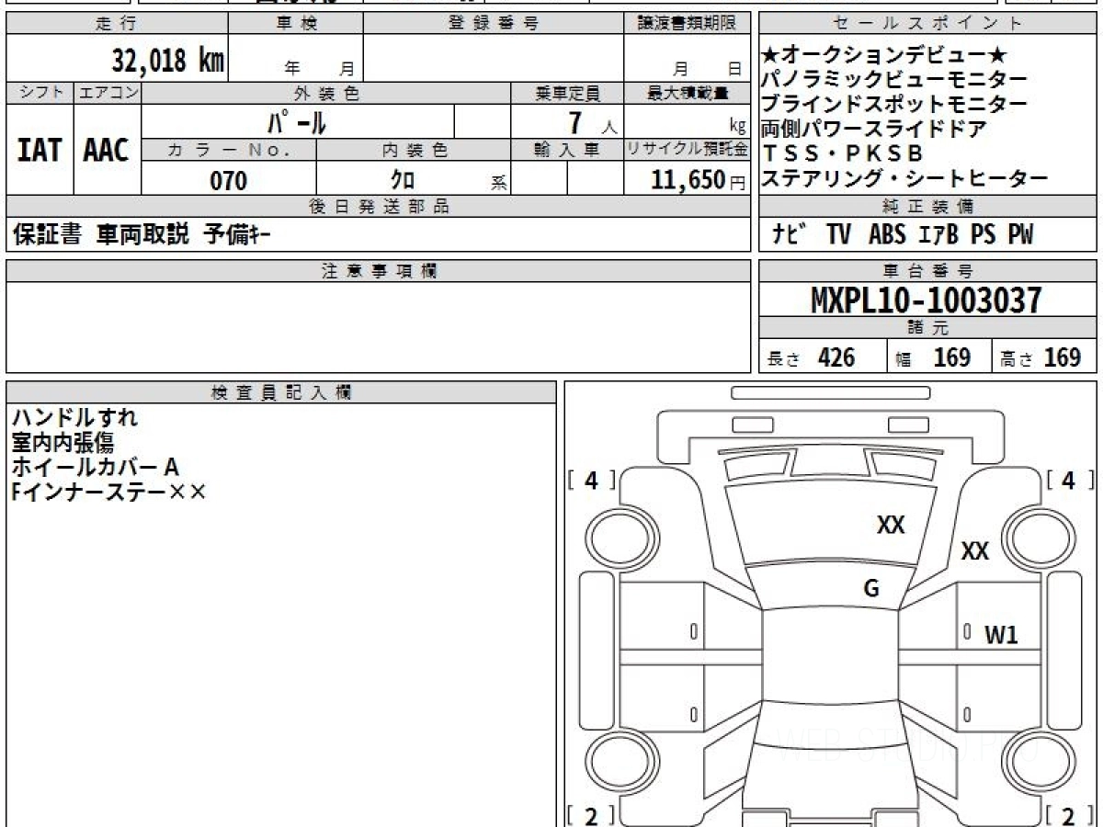Select the IAT shift value
This screenshot has width=1103, height=827.
[40, 150]
